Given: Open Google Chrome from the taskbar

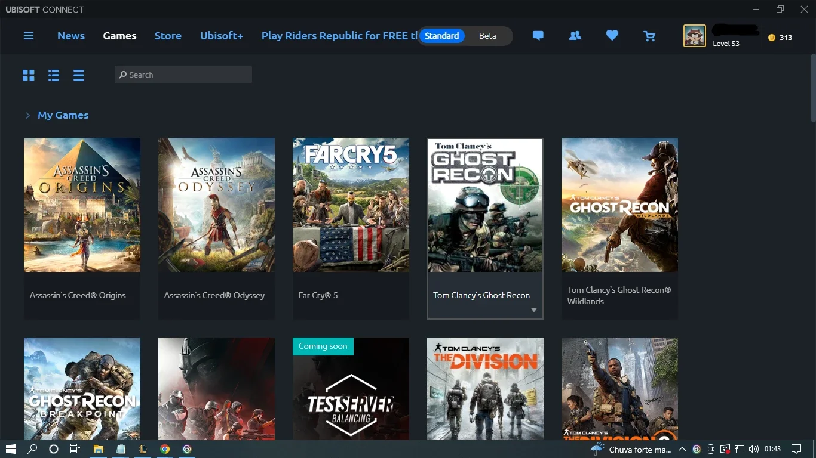Looking at the screenshot, I should click(165, 449).
